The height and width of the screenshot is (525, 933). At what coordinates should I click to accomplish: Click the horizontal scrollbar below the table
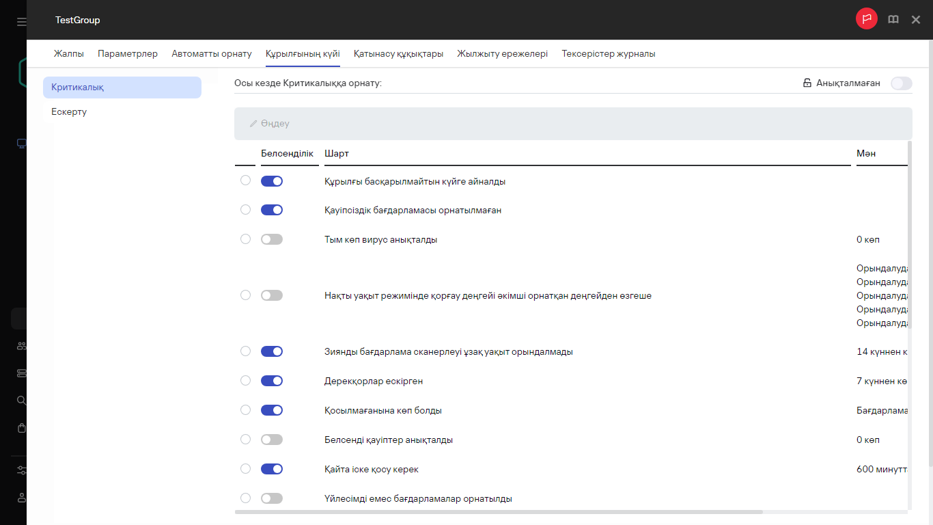click(499, 511)
